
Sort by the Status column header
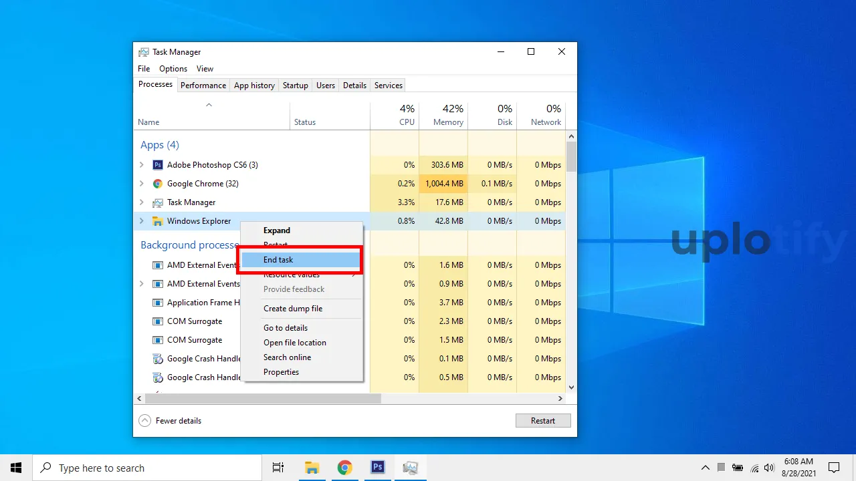[330, 116]
